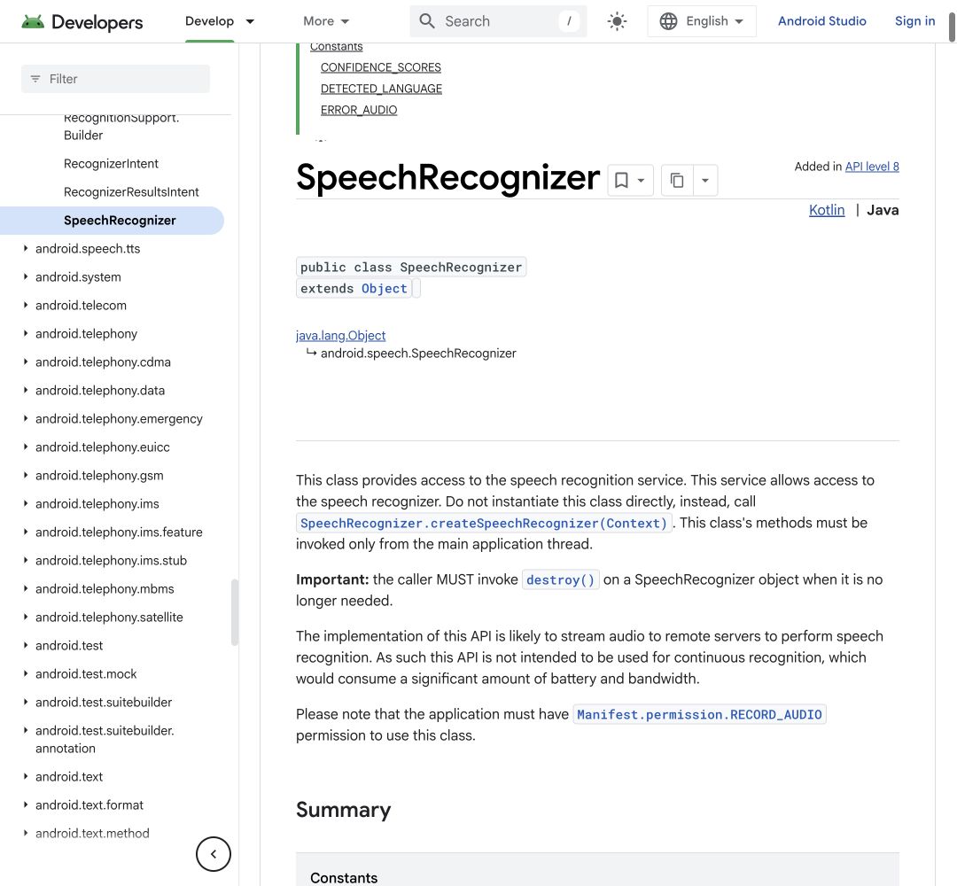Switch to the Kotlin version

click(827, 210)
